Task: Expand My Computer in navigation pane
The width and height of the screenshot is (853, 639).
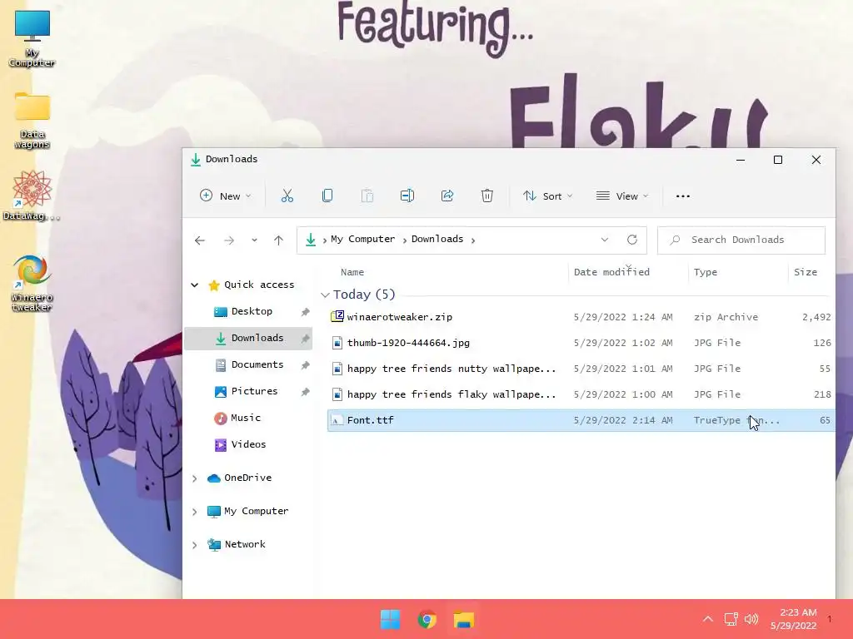Action: click(x=195, y=512)
